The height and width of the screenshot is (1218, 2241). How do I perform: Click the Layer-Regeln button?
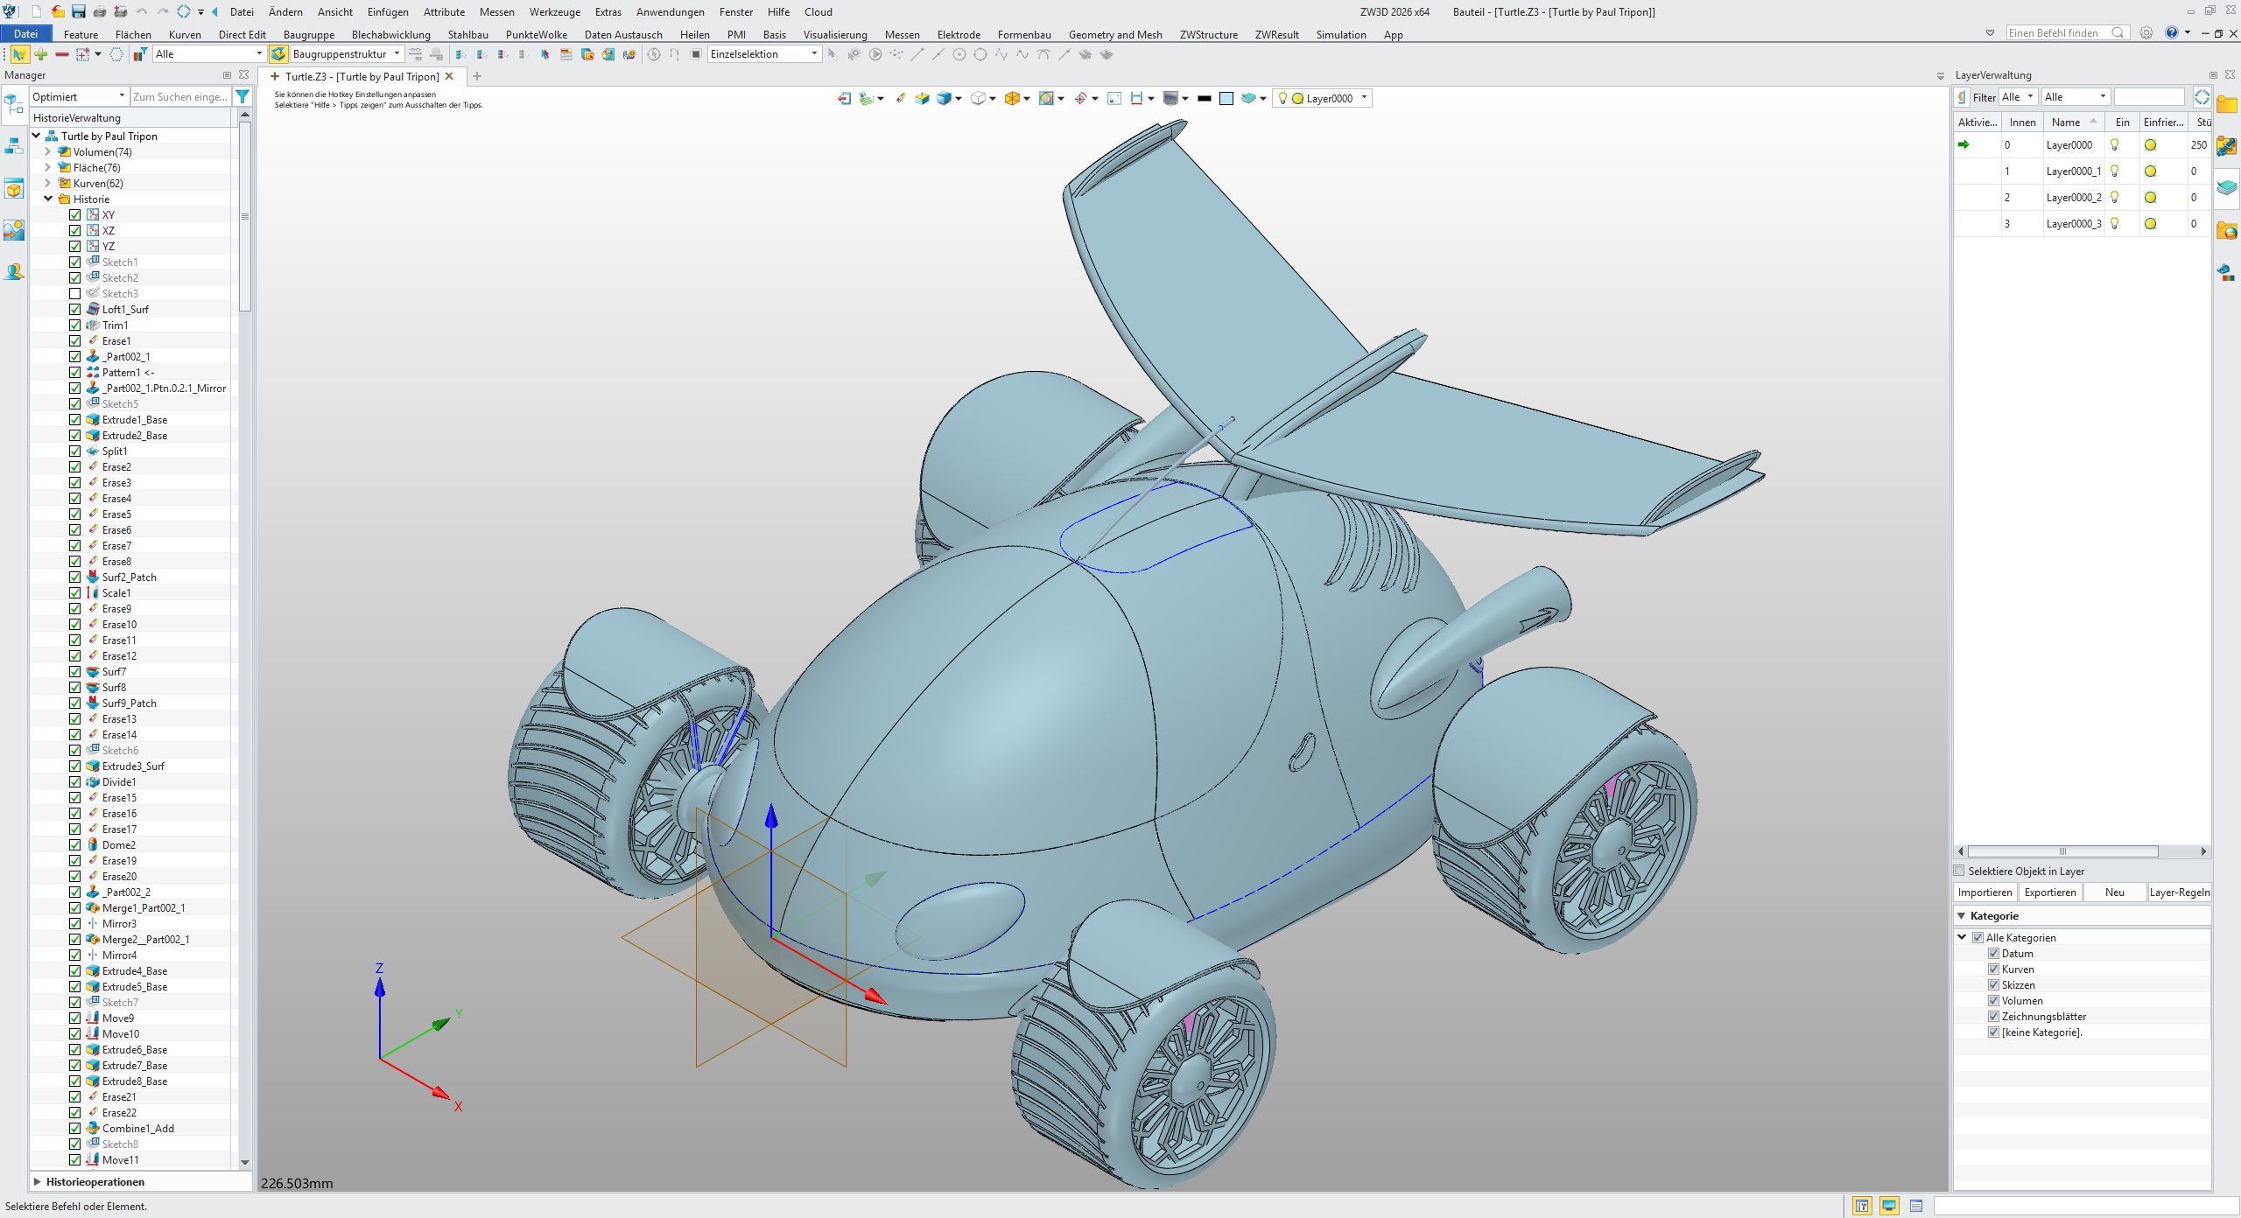(2180, 892)
